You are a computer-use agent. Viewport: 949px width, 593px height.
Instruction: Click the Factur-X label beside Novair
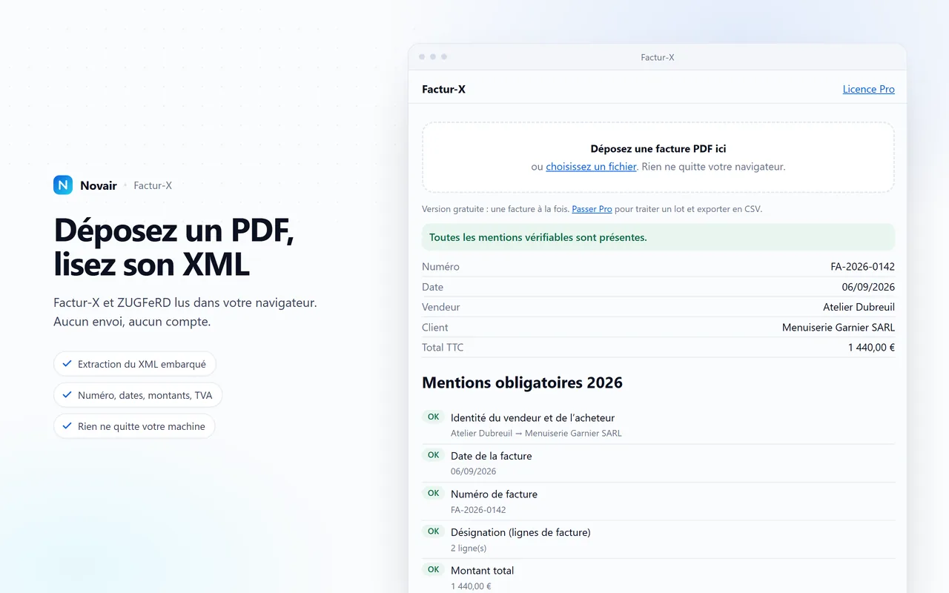coord(153,186)
